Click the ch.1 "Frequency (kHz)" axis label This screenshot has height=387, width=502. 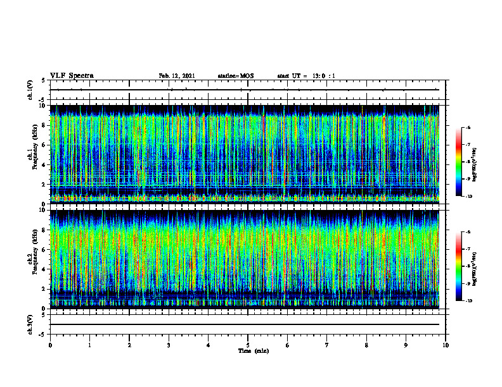[x=35, y=147]
